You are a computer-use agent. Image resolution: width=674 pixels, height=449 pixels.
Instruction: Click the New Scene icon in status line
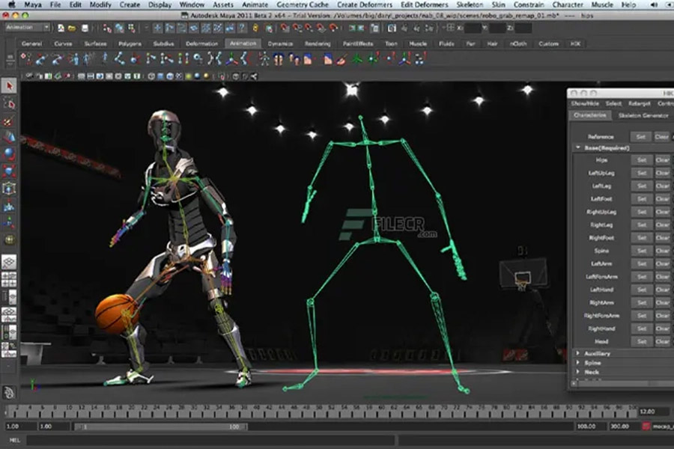click(58, 28)
